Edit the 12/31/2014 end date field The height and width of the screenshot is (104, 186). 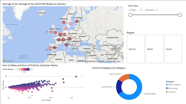(x=151, y=10)
